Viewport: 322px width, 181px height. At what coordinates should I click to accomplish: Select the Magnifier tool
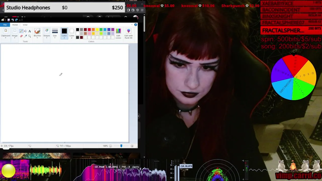pyautogui.click(x=29, y=36)
